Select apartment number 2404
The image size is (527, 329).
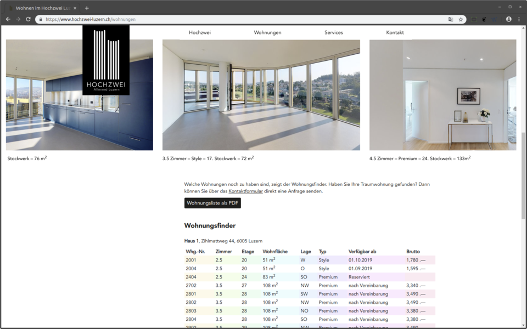[x=190, y=277]
